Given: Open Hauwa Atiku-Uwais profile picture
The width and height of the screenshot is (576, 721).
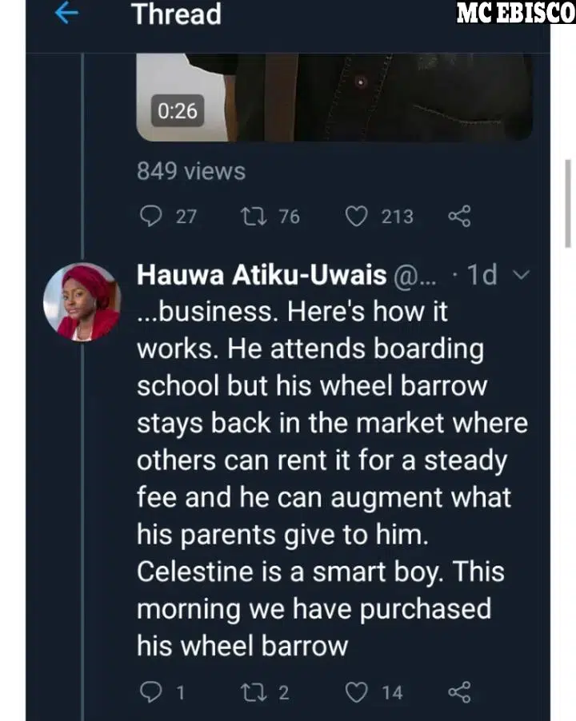Looking at the screenshot, I should tap(82, 301).
